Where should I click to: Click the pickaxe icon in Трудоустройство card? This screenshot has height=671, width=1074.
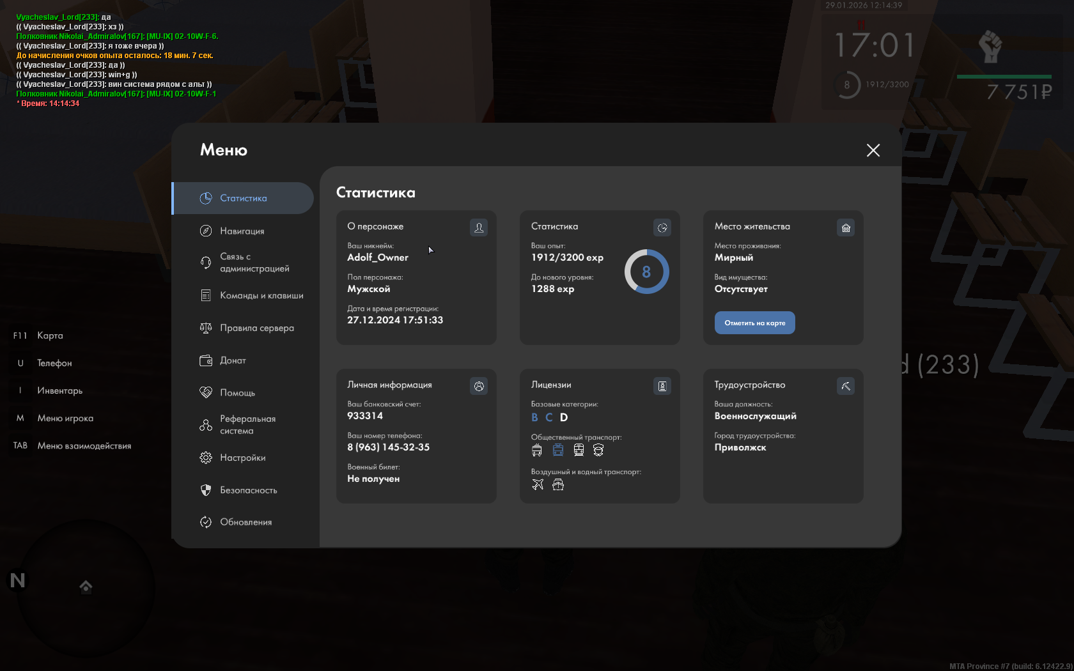click(x=845, y=386)
